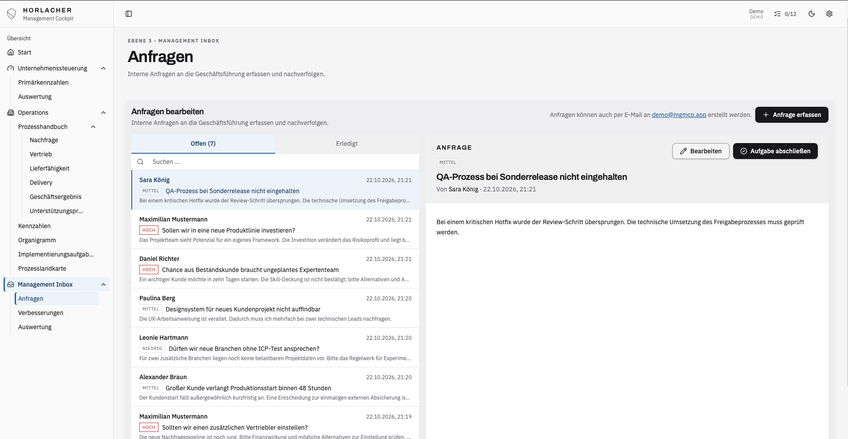Screen dimensions: 848x439
Task: Select request about neue Produktlinie investieren
Action: pyautogui.click(x=275, y=229)
